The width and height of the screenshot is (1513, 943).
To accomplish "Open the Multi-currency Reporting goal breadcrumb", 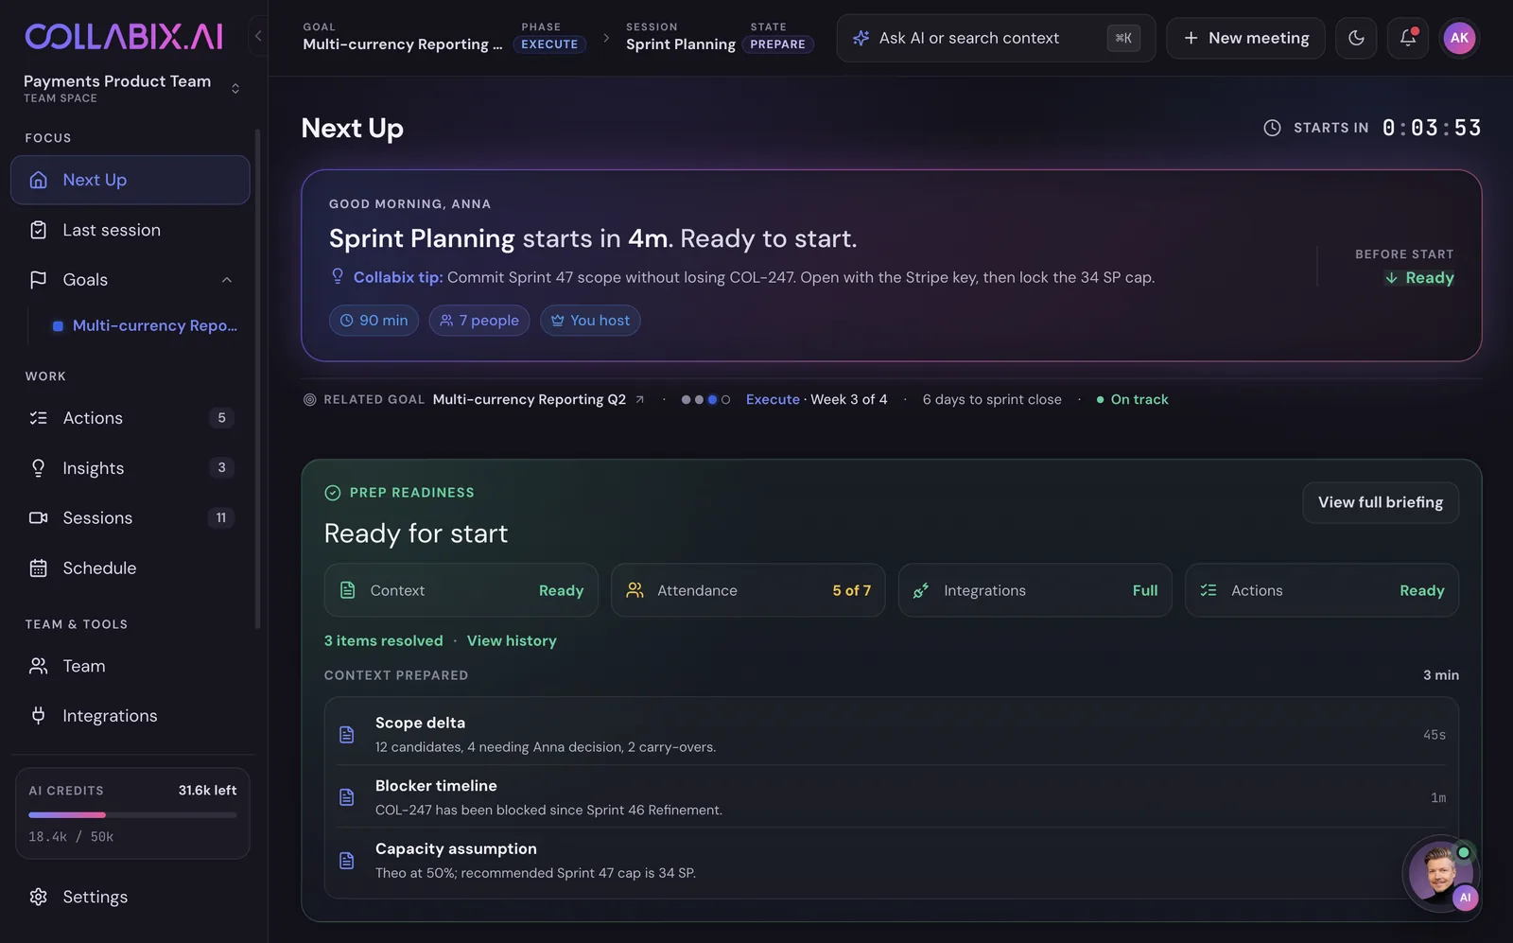I will click(x=403, y=44).
